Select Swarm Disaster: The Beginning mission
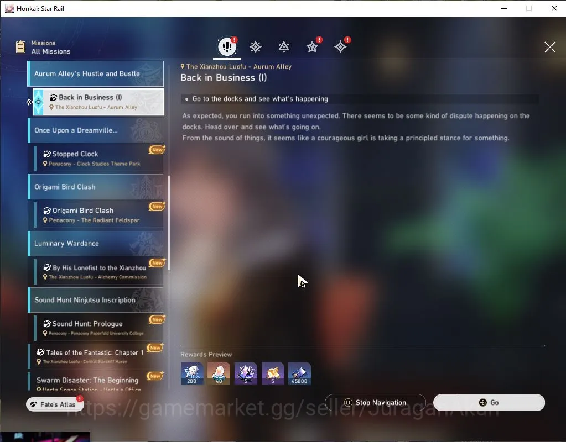The width and height of the screenshot is (566, 442). [x=96, y=382]
